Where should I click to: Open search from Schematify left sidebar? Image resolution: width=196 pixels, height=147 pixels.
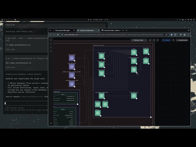(x=51, y=40)
